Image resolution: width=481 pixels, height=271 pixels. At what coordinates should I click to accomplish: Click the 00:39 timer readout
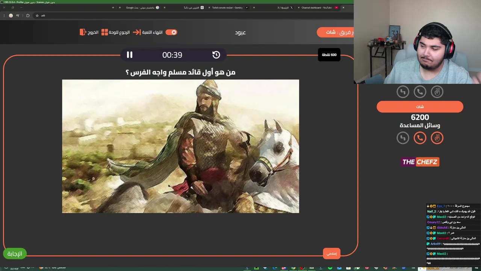click(172, 55)
